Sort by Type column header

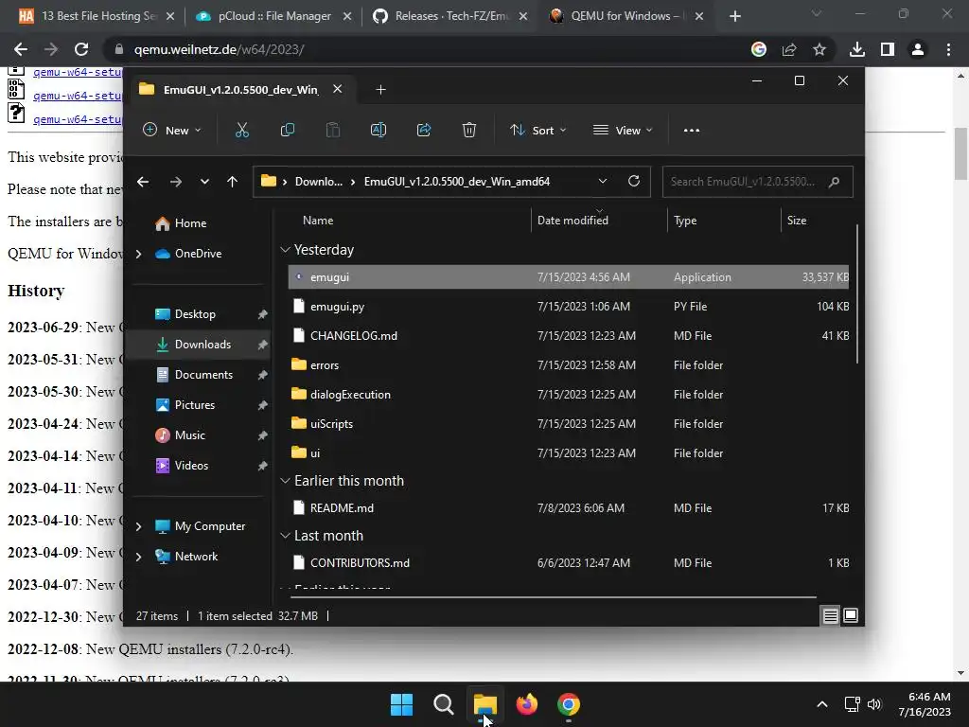(x=685, y=220)
